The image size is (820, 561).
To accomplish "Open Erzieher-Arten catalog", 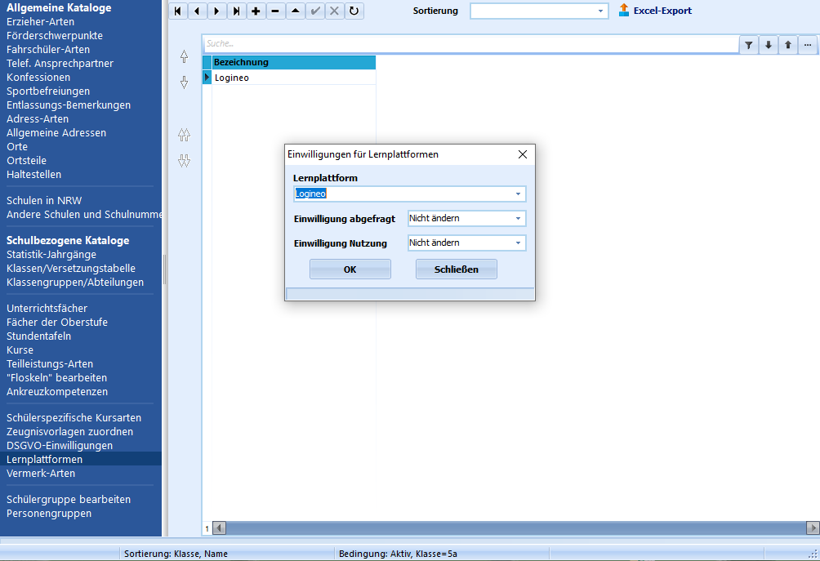I will pyautogui.click(x=40, y=22).
